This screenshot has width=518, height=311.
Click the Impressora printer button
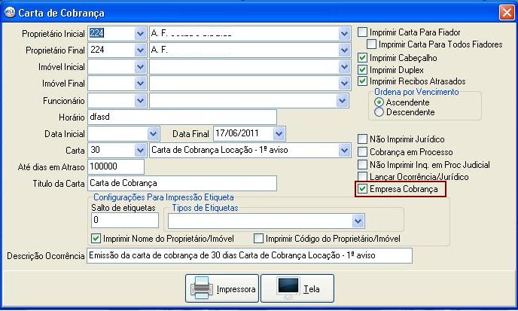pos(223,288)
